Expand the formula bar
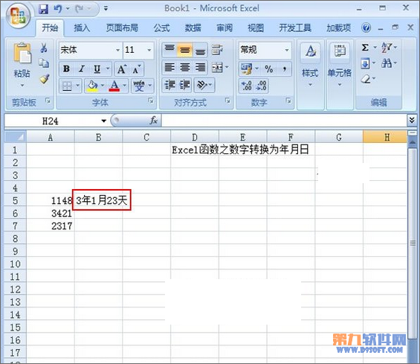The height and width of the screenshot is (364, 420). (x=412, y=120)
